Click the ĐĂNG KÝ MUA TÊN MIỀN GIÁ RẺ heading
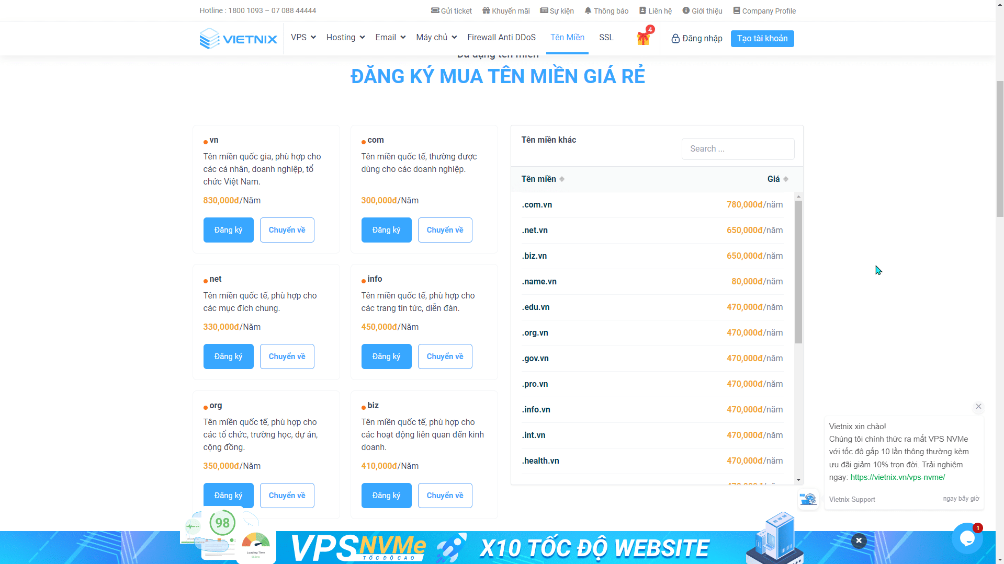This screenshot has height=564, width=1004. pyautogui.click(x=498, y=76)
